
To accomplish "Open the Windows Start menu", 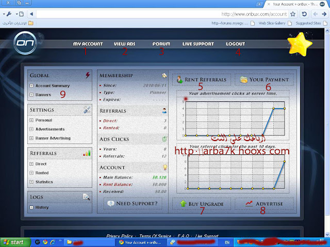I will [x=15, y=242].
